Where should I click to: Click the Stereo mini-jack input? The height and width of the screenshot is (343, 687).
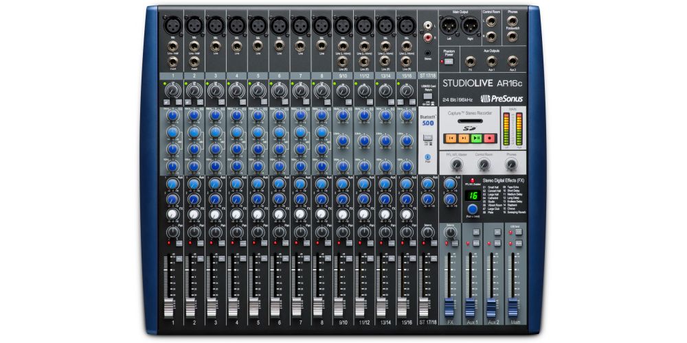(x=427, y=54)
